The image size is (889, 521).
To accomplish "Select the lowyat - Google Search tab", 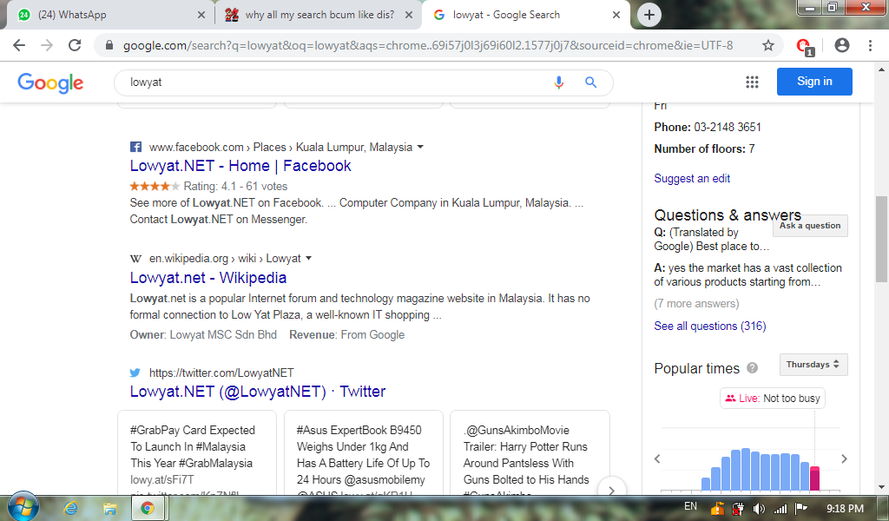I will pyautogui.click(x=525, y=15).
